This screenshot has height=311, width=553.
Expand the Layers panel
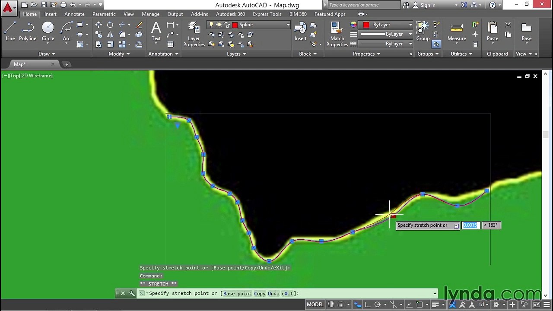(236, 54)
